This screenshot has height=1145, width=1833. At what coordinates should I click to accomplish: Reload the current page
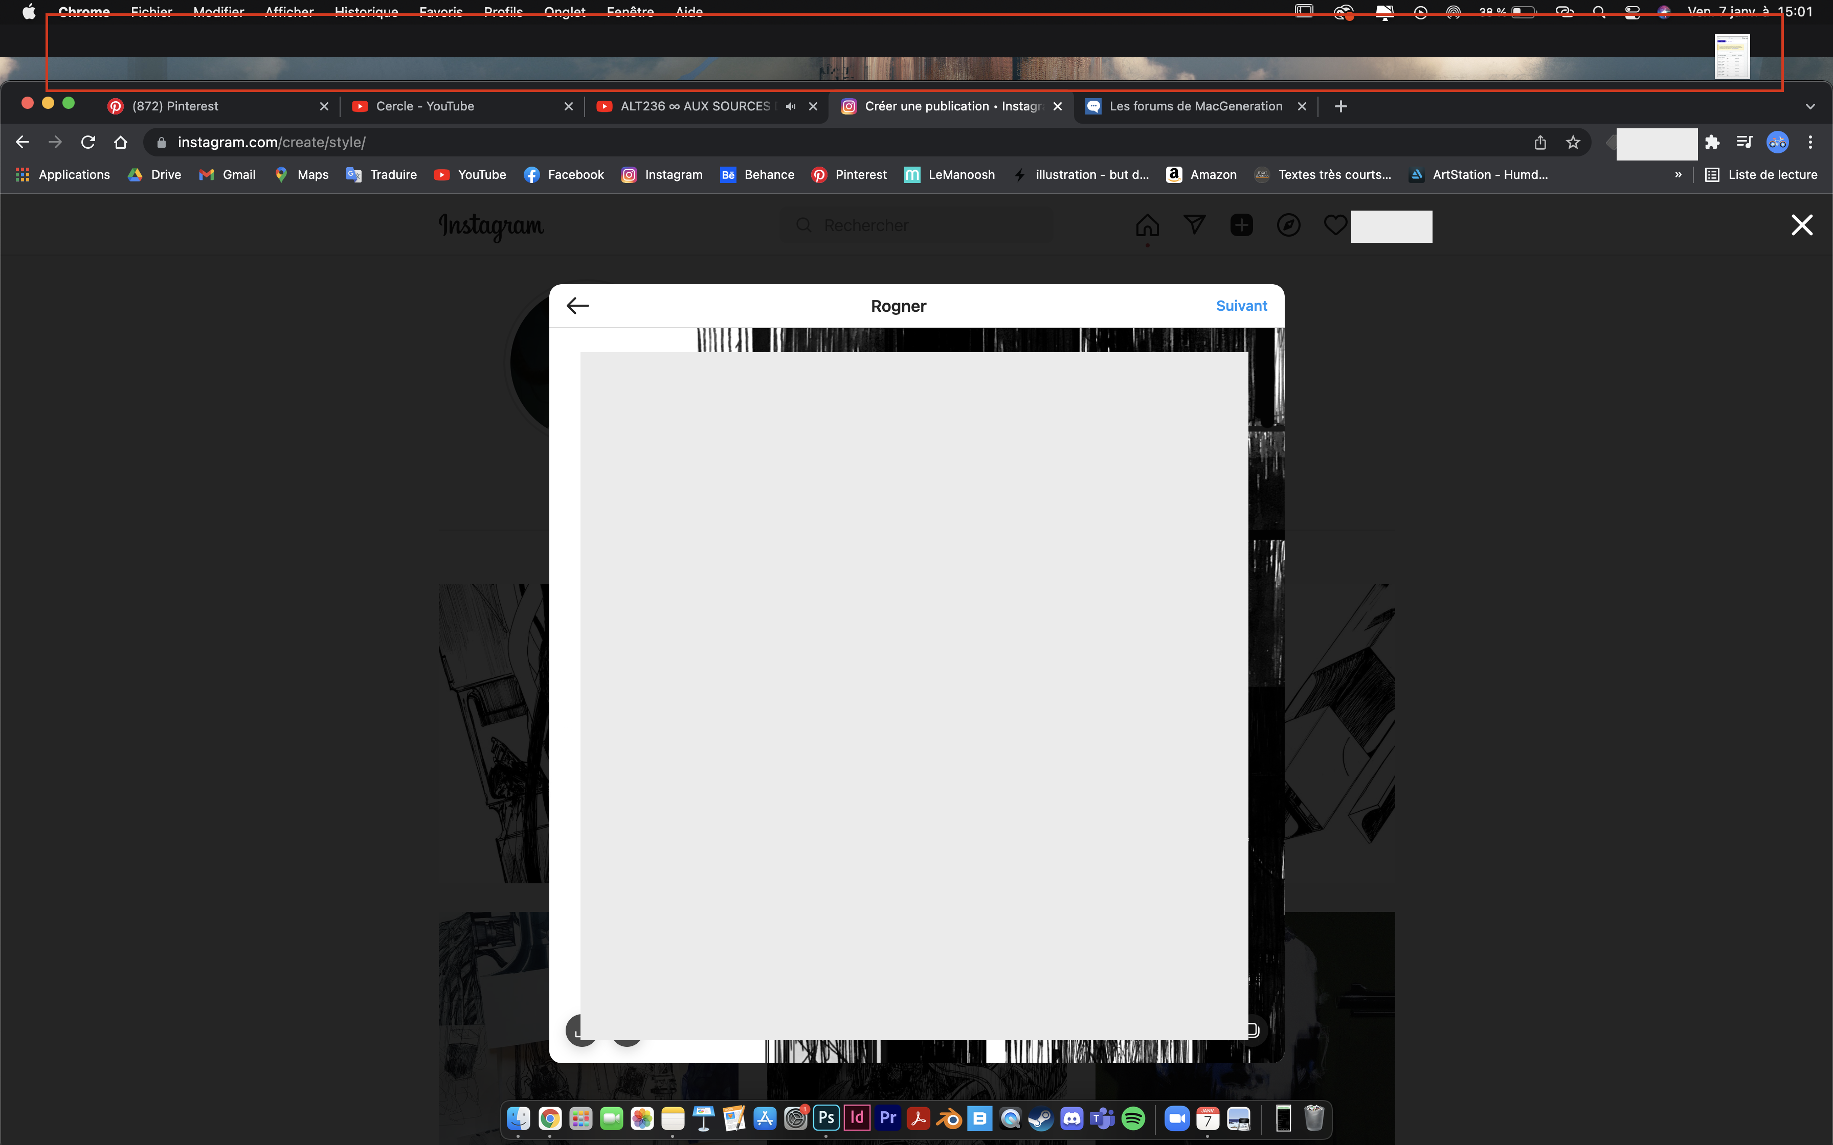pos(88,142)
